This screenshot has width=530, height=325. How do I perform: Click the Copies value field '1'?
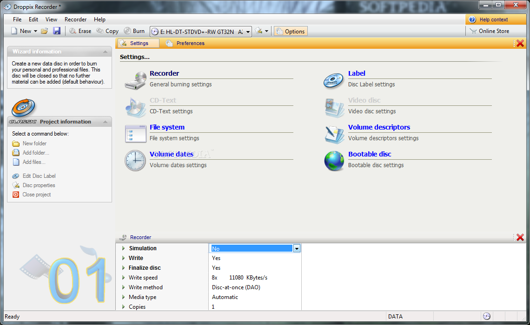pos(255,307)
